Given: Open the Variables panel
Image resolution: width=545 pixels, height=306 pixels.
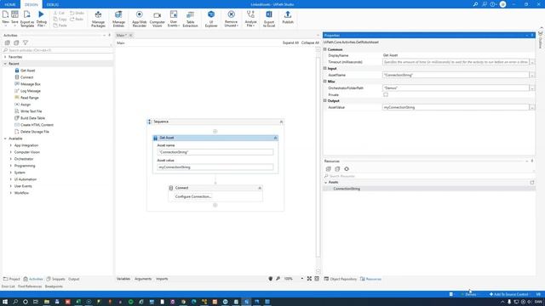Looking at the screenshot, I should (x=123, y=279).
